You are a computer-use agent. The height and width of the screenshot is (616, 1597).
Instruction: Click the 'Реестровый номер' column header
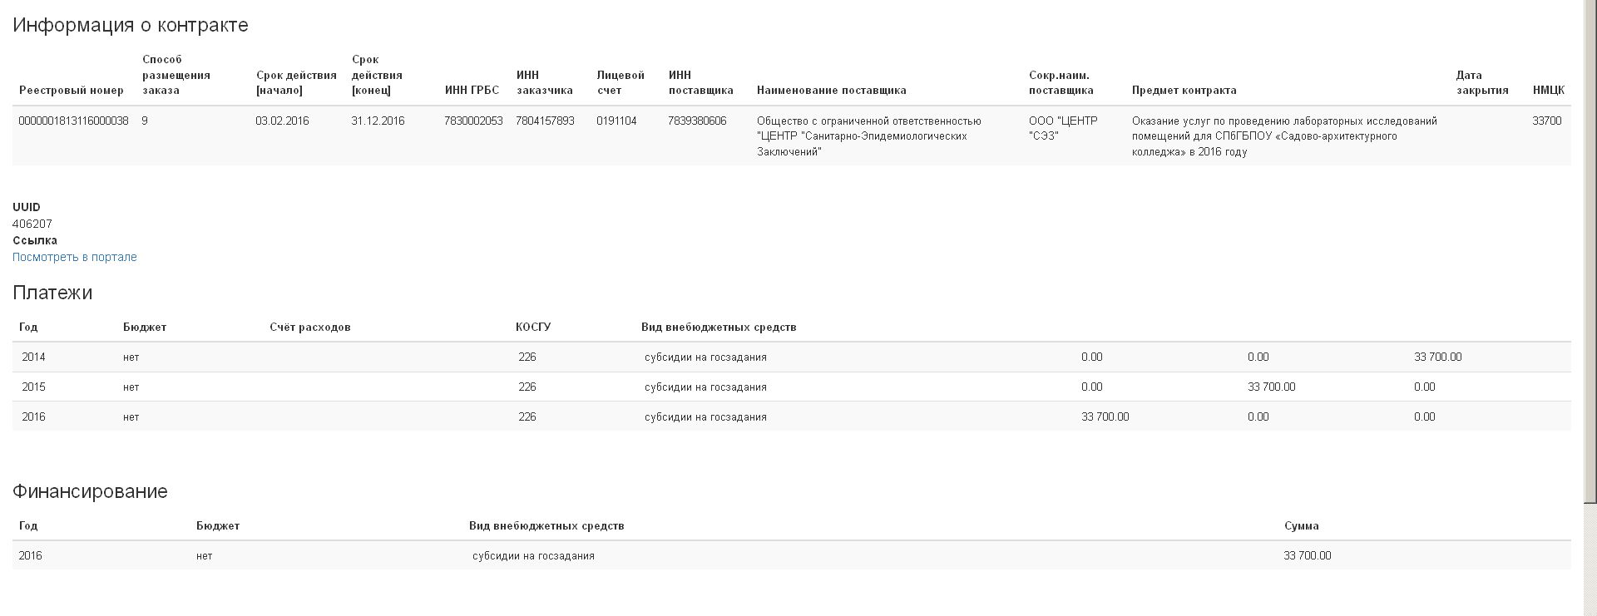(x=72, y=91)
